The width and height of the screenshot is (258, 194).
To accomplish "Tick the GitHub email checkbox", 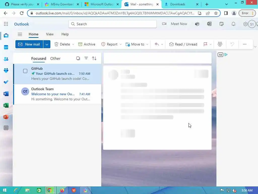I will [25, 71].
